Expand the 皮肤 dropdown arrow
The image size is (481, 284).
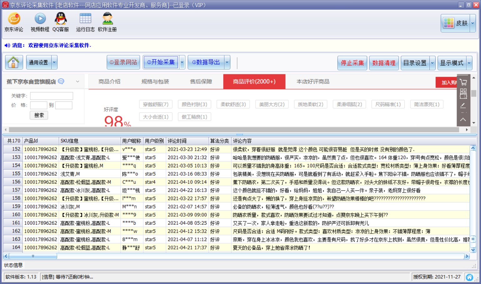pos(473,23)
